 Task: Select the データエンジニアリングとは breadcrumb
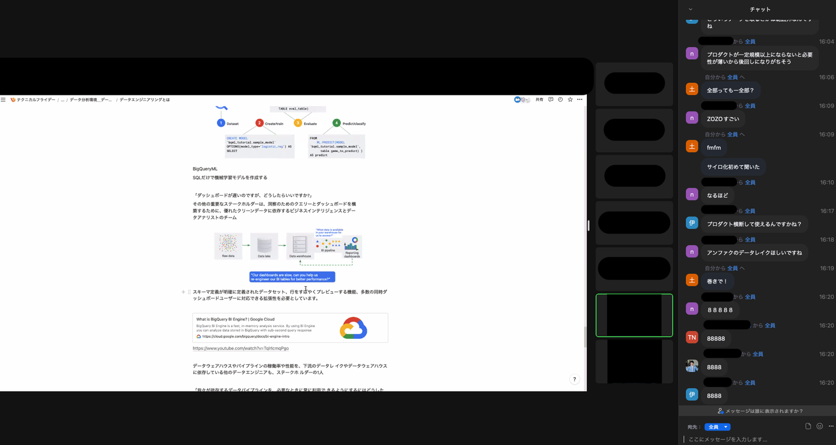tap(145, 100)
